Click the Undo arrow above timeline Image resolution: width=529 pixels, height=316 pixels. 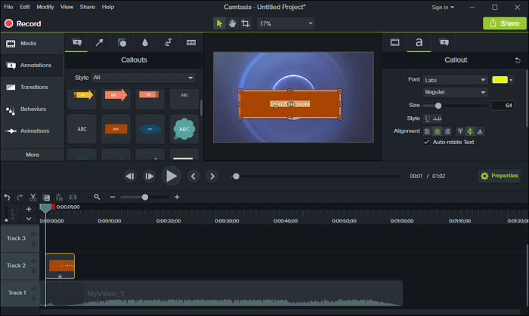(x=8, y=197)
